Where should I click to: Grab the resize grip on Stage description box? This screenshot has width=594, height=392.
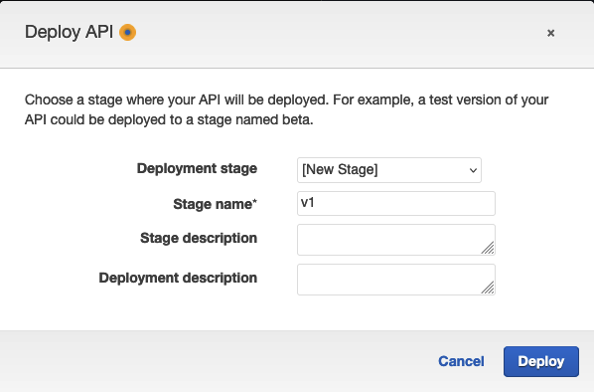pyautogui.click(x=488, y=248)
